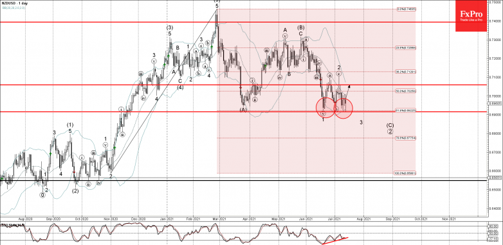Select the 76.4% Fibonacci retracement label
The width and height of the screenshot is (503, 245).
(406, 138)
